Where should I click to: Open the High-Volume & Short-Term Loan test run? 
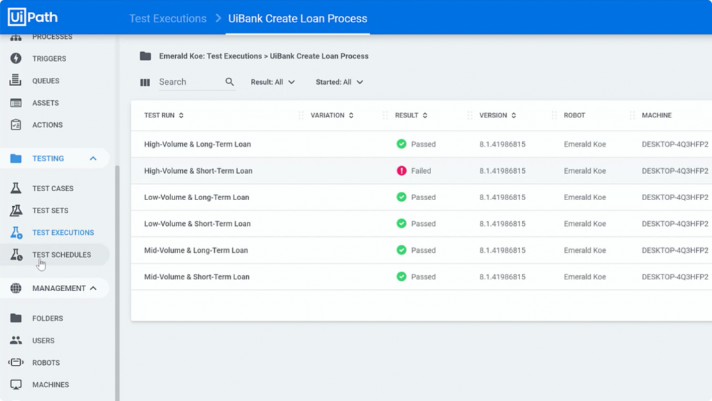pyautogui.click(x=198, y=170)
